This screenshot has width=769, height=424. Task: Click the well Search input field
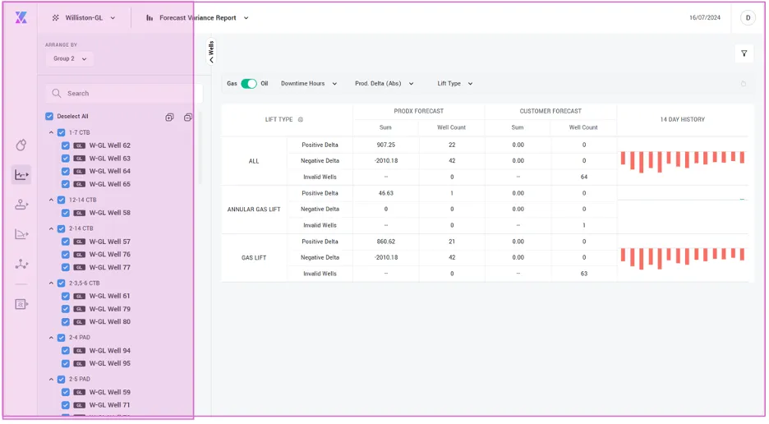pos(125,93)
